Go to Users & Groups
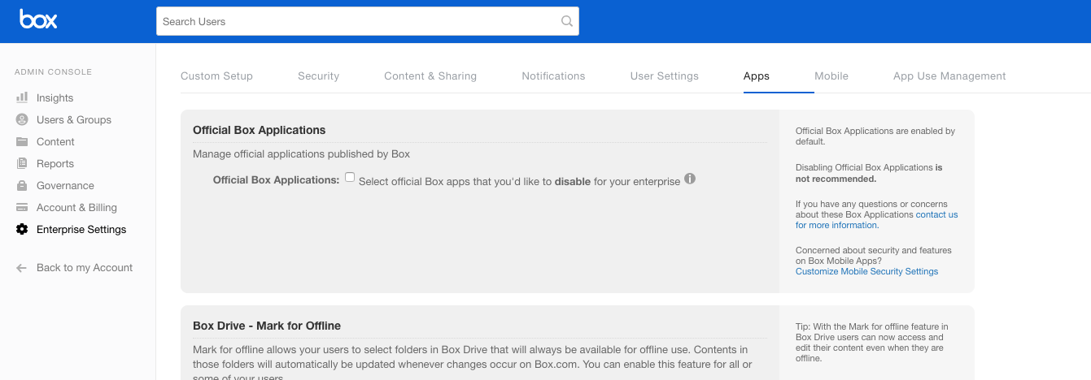The height and width of the screenshot is (380, 1091). (74, 119)
